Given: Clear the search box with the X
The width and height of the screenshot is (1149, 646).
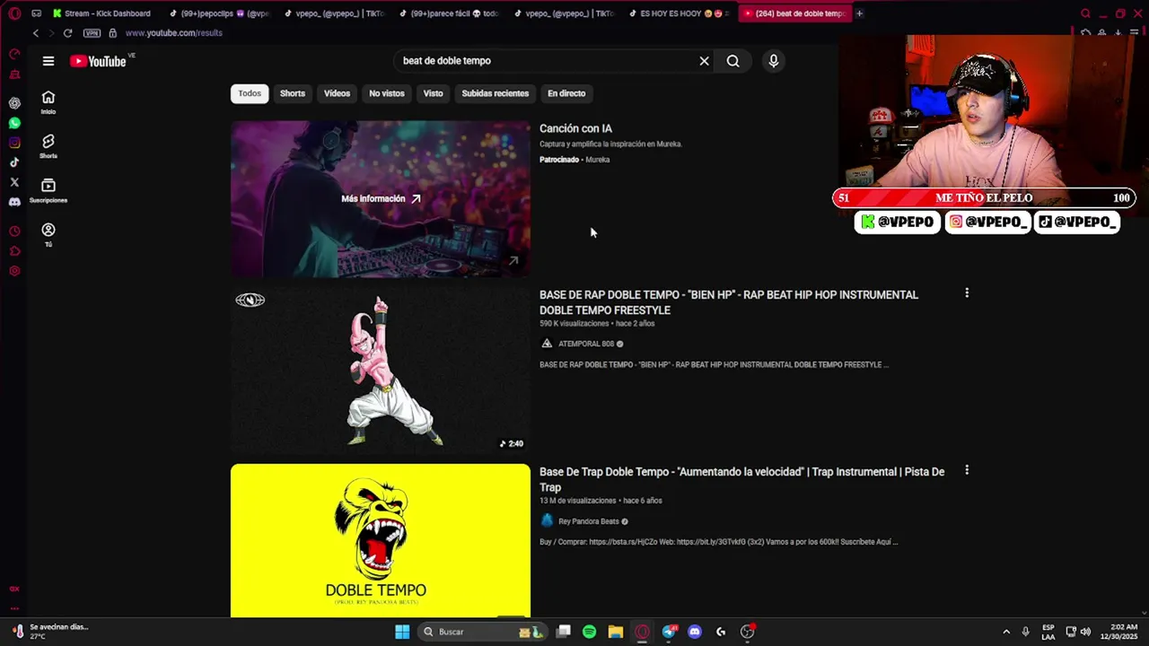Looking at the screenshot, I should point(705,61).
